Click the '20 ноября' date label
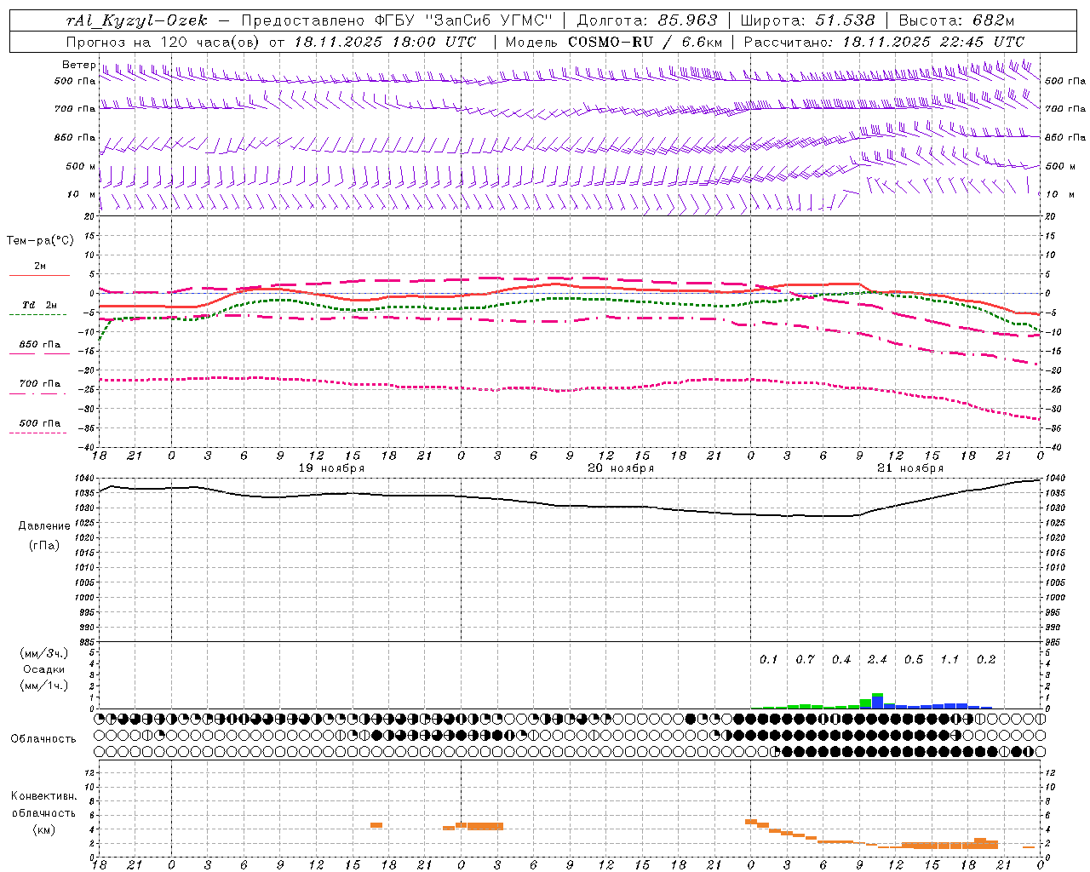This screenshot has height=872, width=1090. [x=621, y=468]
